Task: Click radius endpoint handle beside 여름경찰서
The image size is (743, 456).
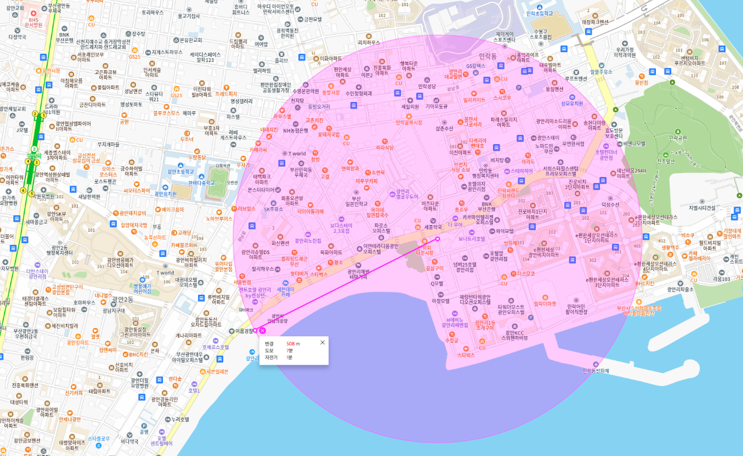Action: tap(255, 330)
